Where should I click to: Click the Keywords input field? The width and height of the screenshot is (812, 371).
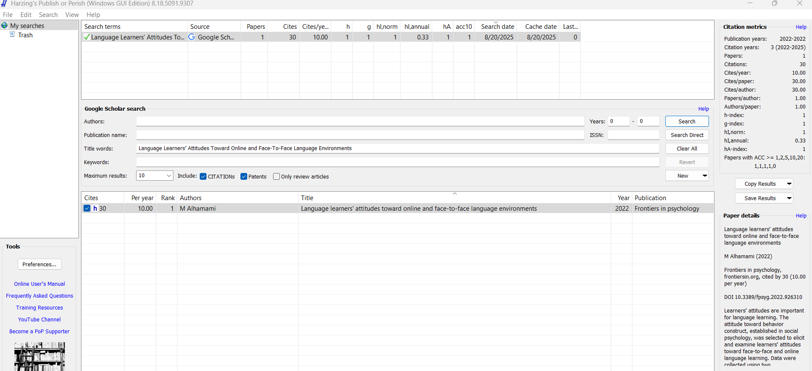(x=398, y=162)
